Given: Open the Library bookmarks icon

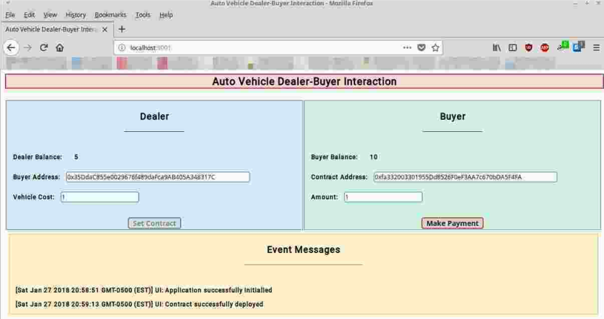Looking at the screenshot, I should (496, 48).
